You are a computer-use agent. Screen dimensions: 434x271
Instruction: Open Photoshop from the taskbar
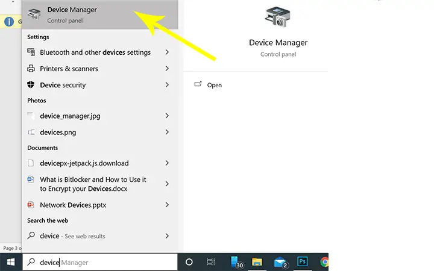tap(302, 261)
